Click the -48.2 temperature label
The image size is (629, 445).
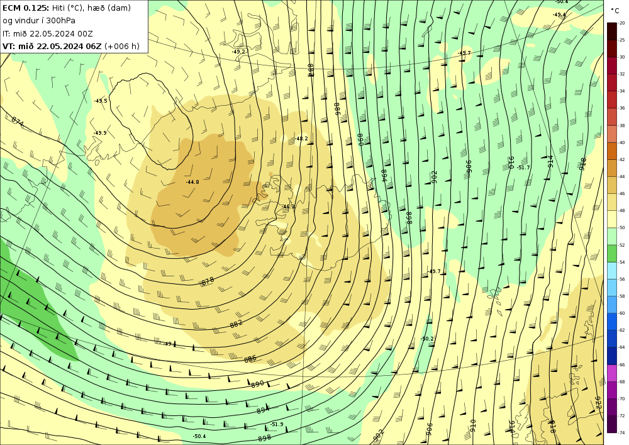click(x=301, y=139)
